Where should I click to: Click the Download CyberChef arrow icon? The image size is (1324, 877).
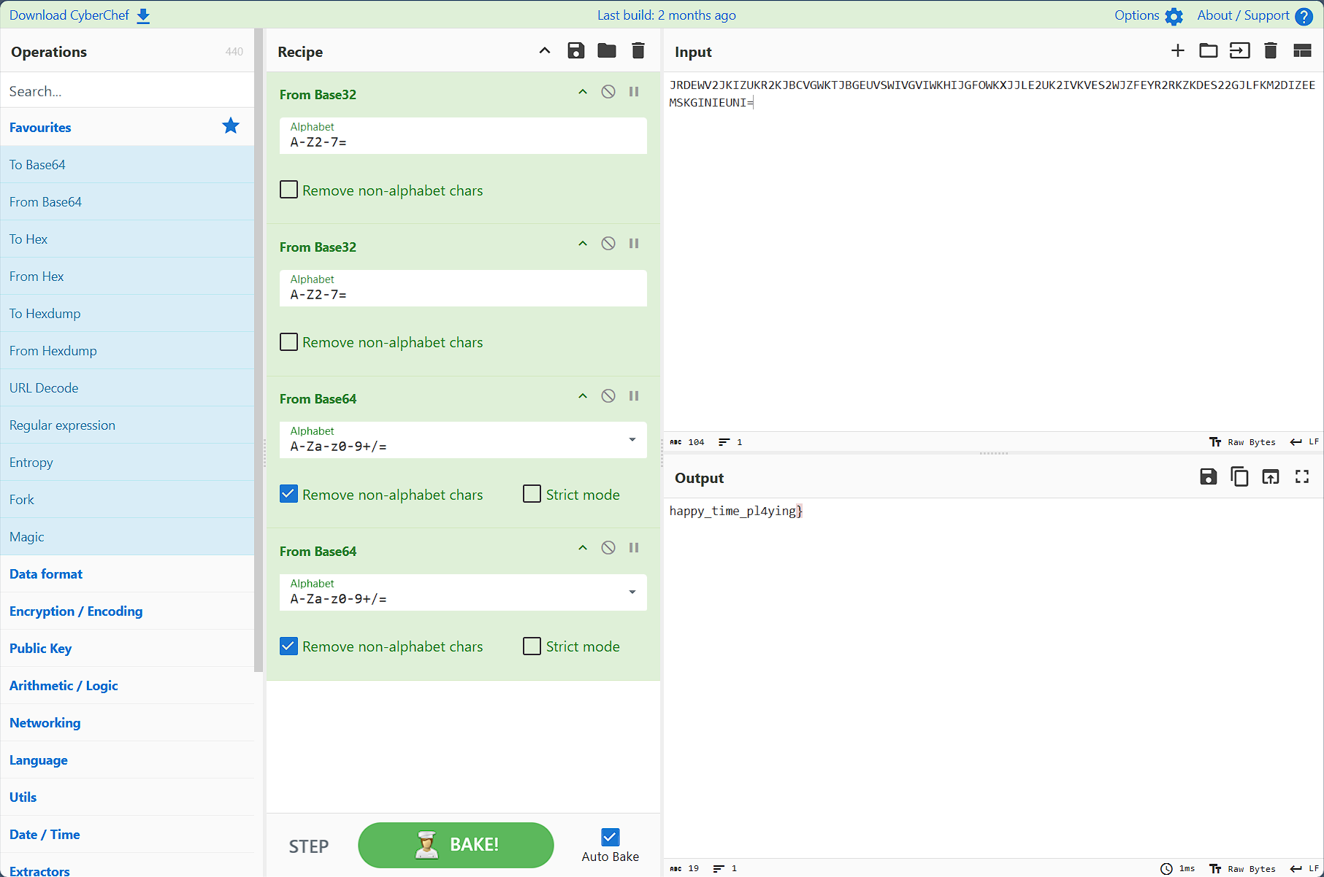(143, 16)
